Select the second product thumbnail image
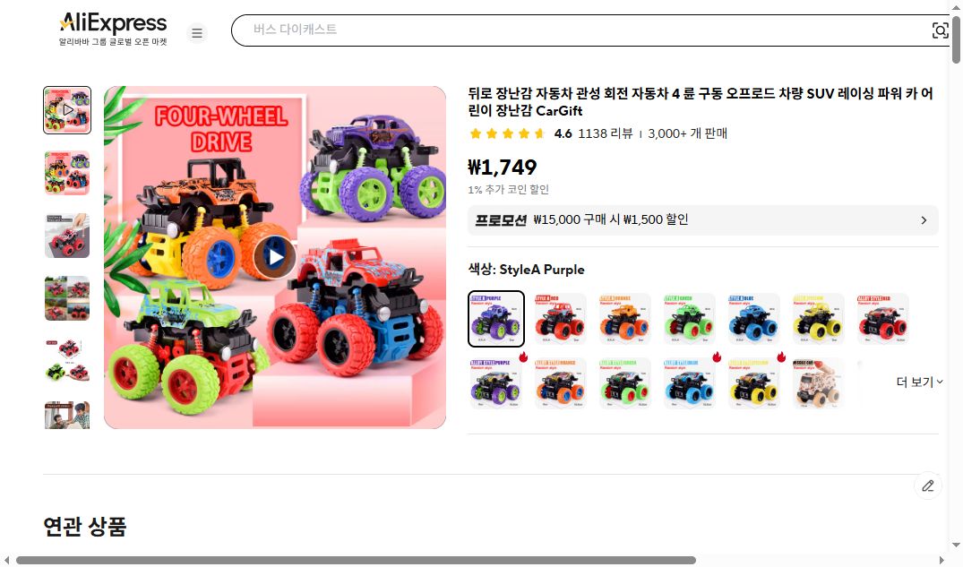The image size is (963, 567). pos(67,173)
